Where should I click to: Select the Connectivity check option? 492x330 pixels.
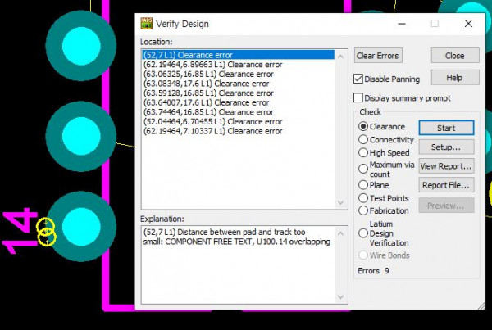(363, 140)
